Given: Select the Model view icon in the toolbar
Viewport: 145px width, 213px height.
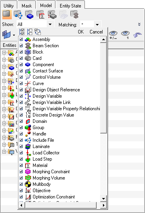Looking at the screenshot, I should point(7,15).
